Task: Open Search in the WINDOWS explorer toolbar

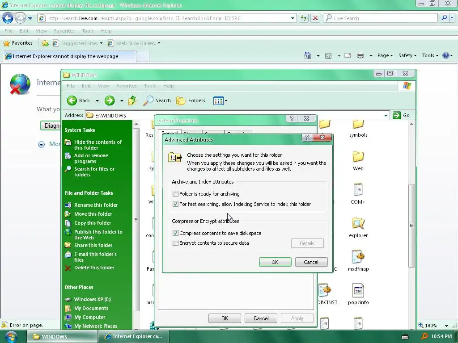Action: tap(157, 100)
